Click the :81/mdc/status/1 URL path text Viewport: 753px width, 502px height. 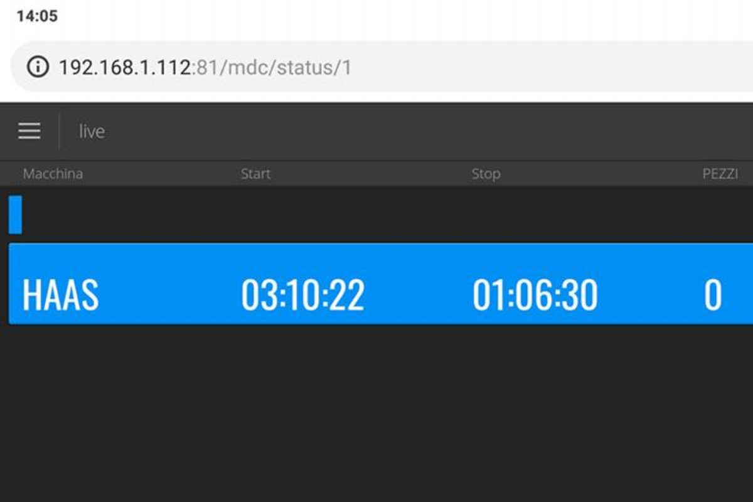point(271,67)
